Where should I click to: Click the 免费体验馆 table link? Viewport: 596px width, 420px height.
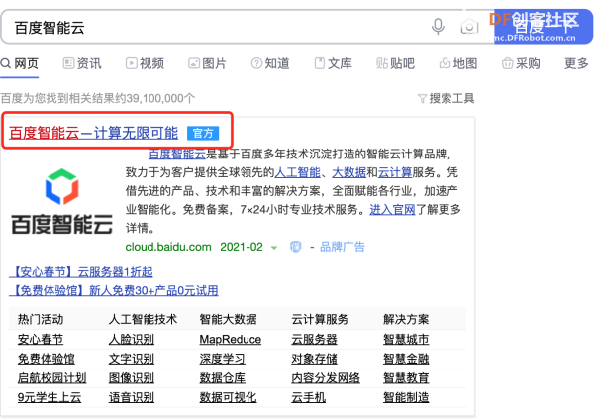pyautogui.click(x=46, y=359)
